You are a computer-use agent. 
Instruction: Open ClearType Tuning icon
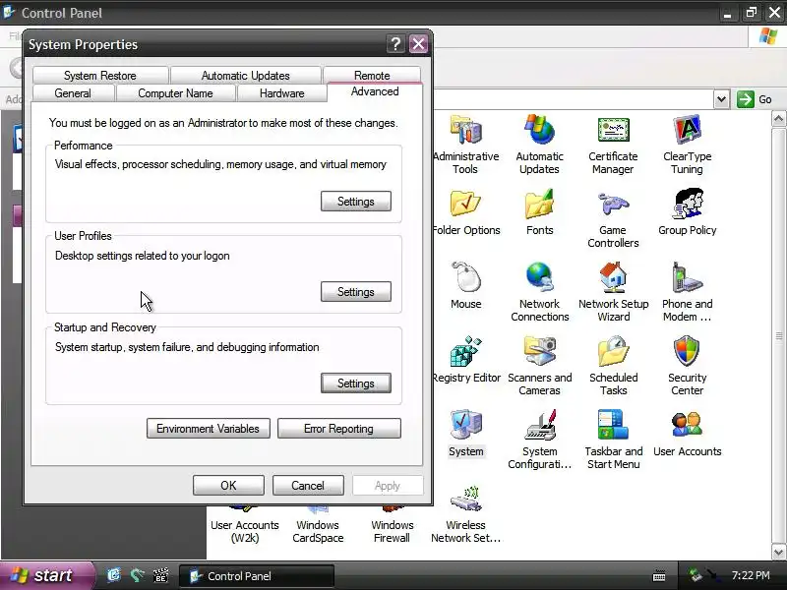pyautogui.click(x=687, y=130)
